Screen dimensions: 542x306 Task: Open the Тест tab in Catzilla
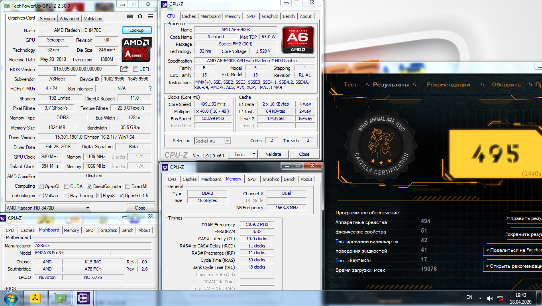point(350,84)
